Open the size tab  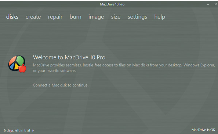[116, 17]
